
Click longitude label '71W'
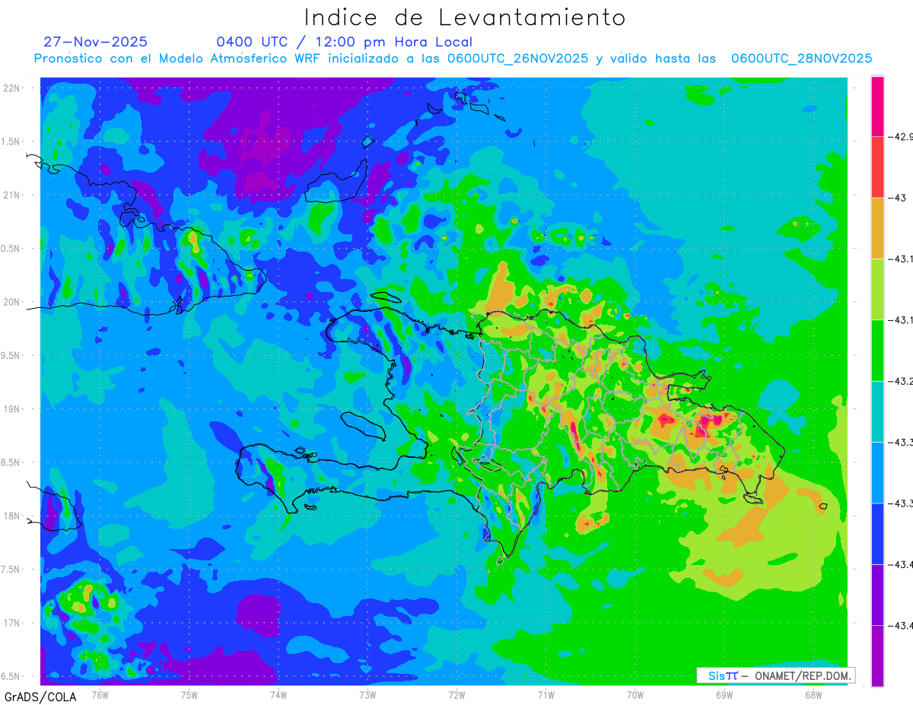click(546, 694)
